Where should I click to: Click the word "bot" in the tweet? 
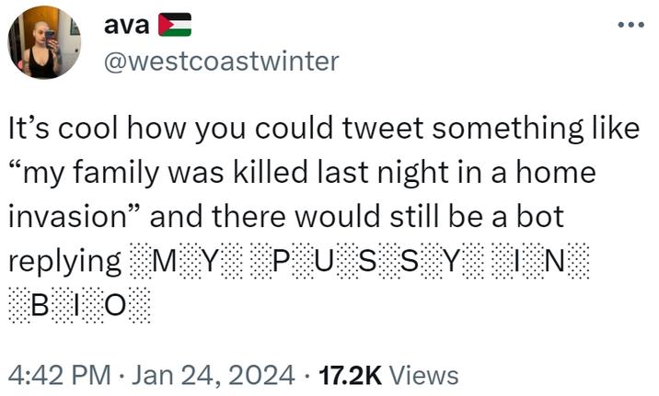coord(543,217)
